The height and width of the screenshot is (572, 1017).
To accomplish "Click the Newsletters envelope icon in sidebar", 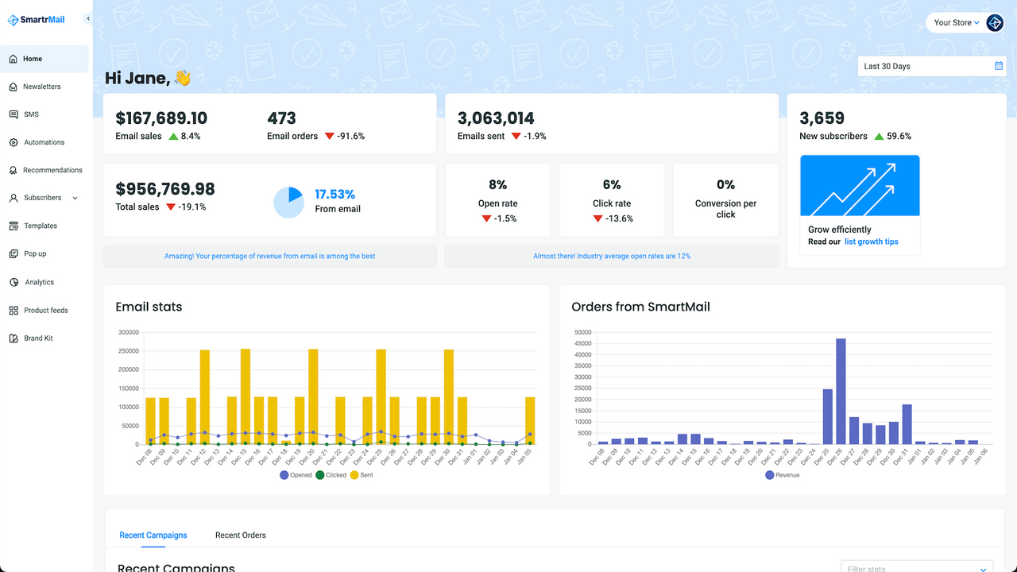I will point(14,87).
